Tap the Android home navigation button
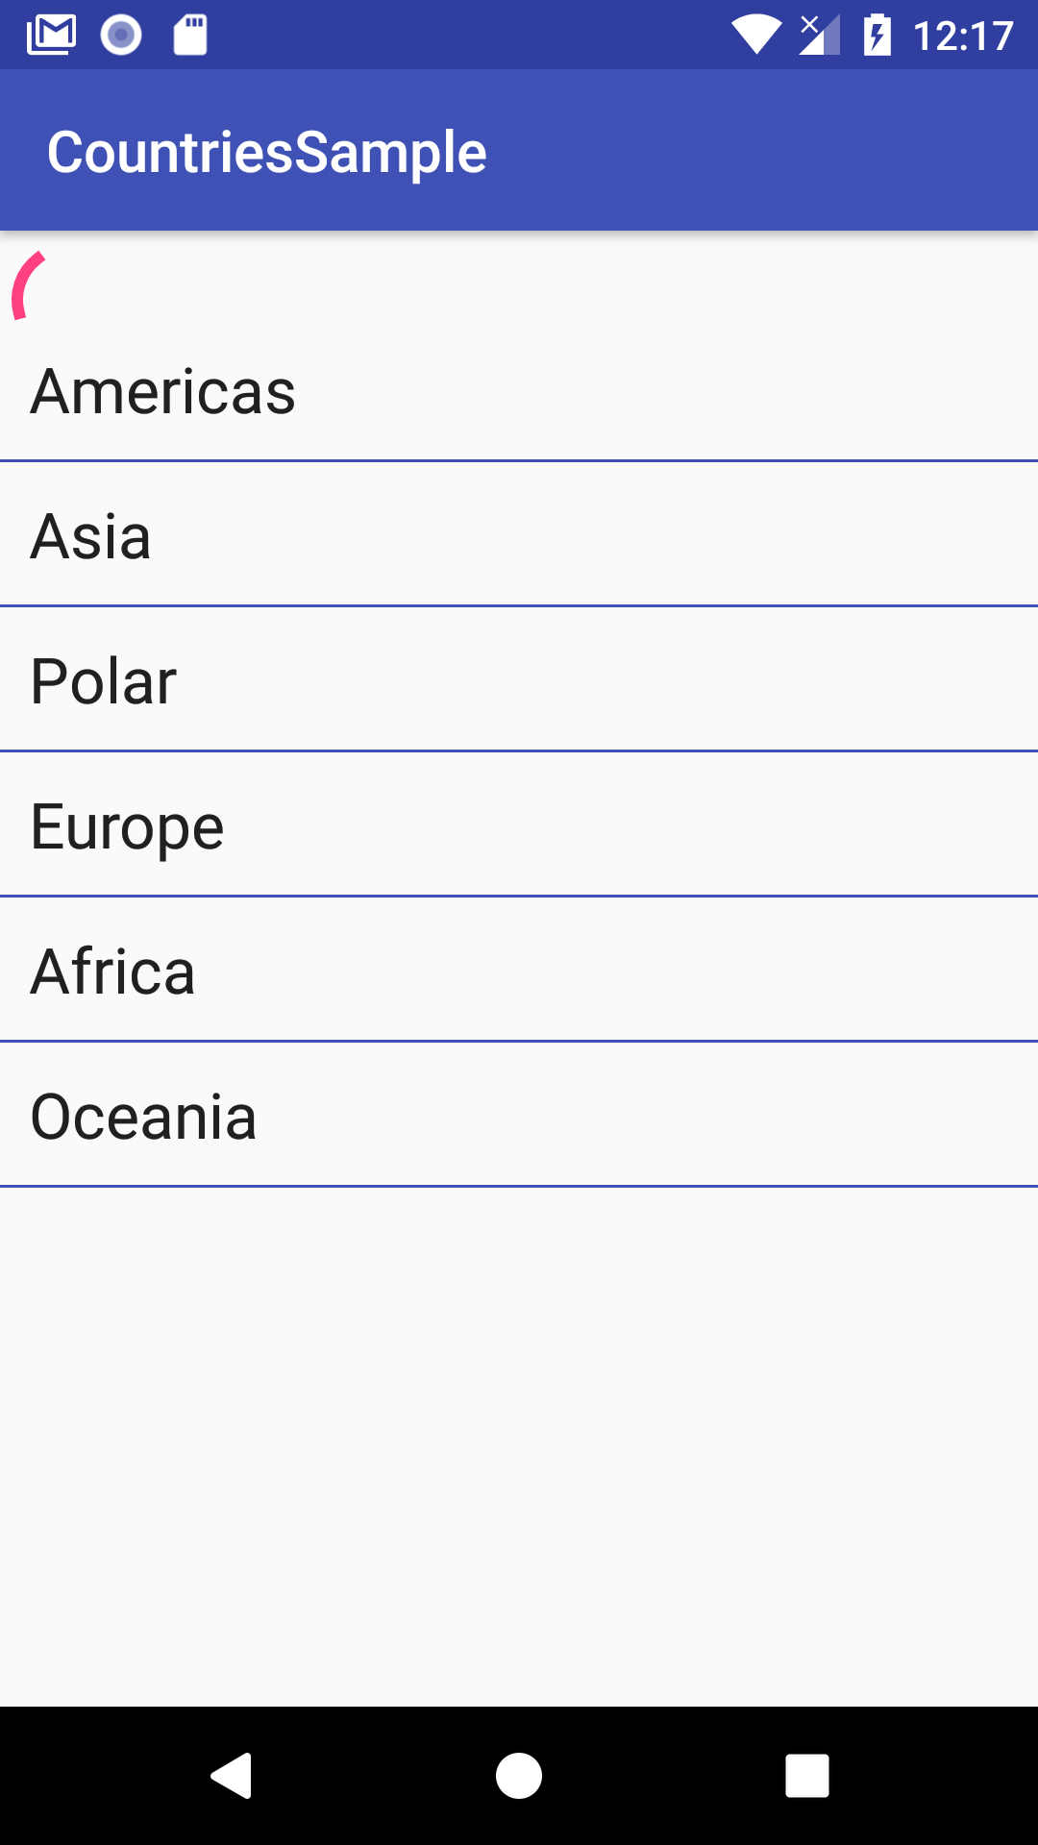This screenshot has height=1845, width=1038. pos(519,1775)
